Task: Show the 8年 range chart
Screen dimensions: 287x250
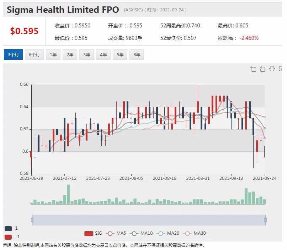Action: tap(137, 54)
